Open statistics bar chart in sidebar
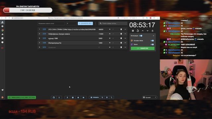Image resolution: width=212 pixels, height=119 pixels. [2, 34]
